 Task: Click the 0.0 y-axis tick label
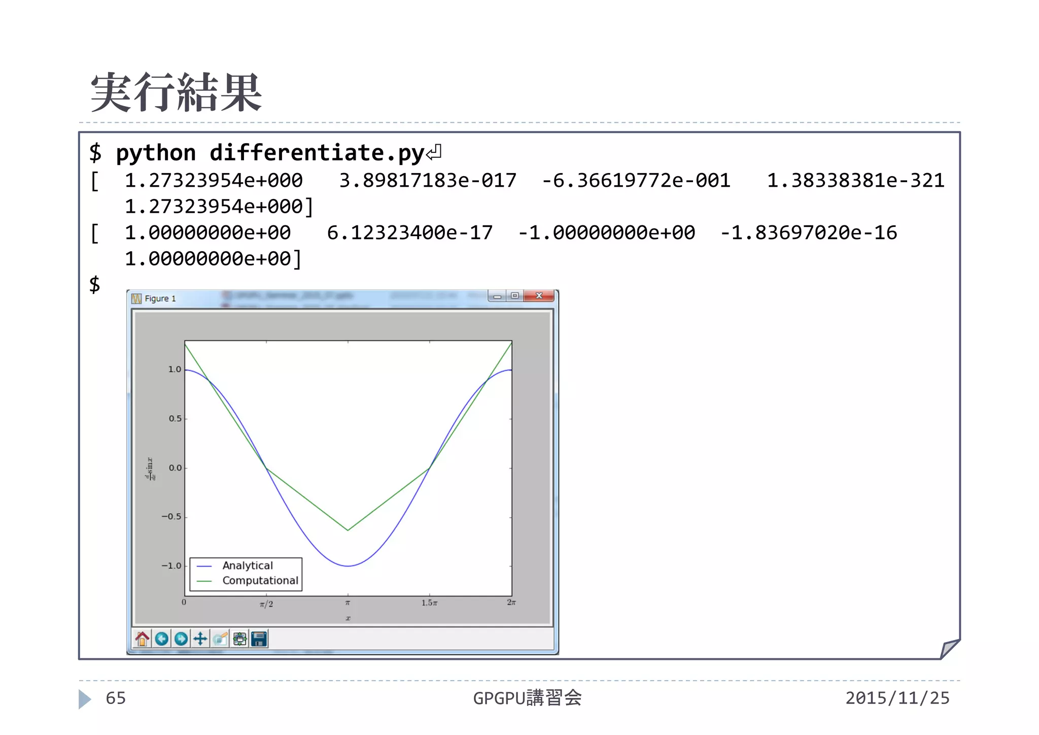(x=175, y=468)
